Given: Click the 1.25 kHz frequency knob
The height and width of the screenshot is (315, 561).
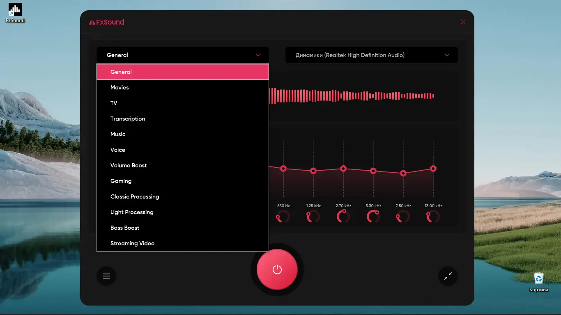Looking at the screenshot, I should point(313,217).
